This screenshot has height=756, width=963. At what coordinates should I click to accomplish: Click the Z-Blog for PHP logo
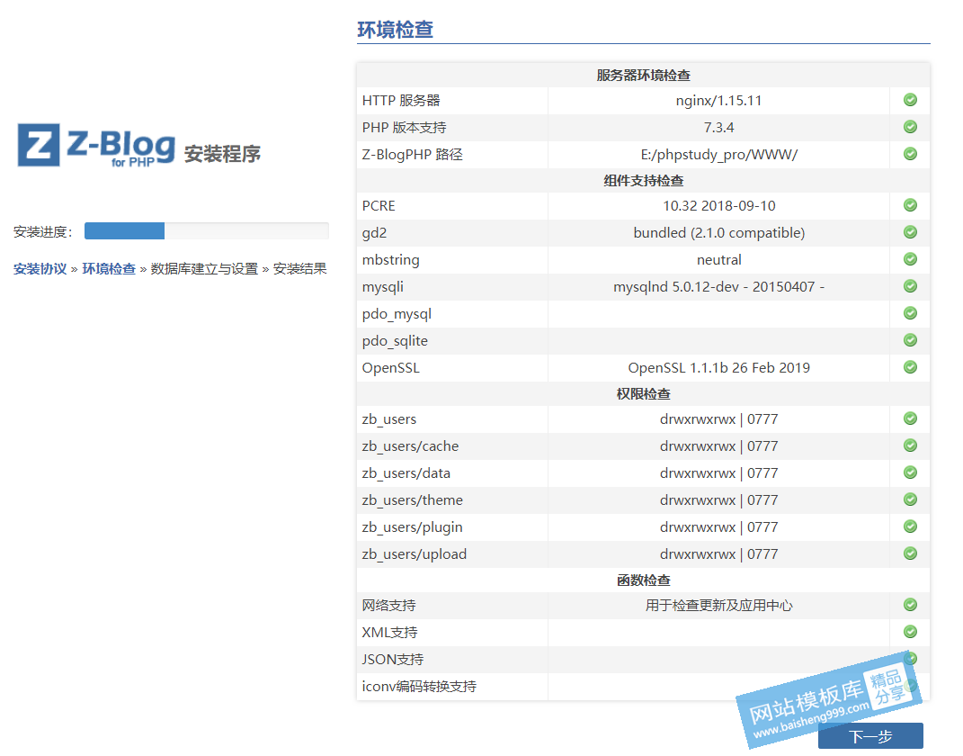coord(96,146)
